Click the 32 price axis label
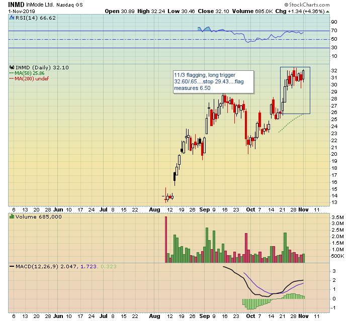 pos(334,71)
